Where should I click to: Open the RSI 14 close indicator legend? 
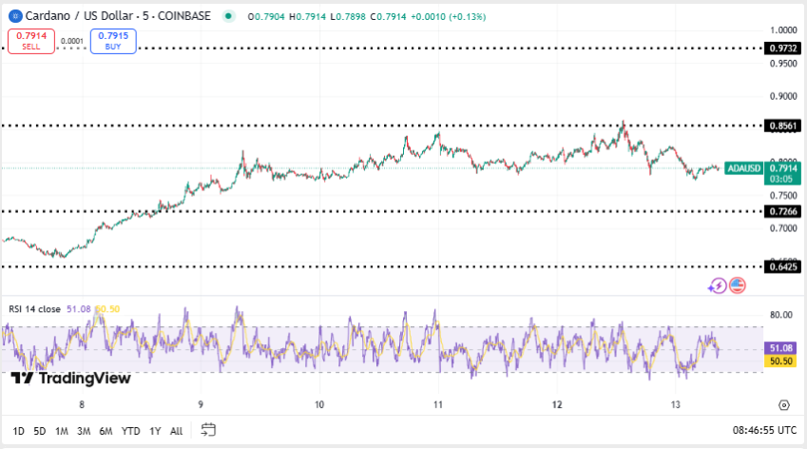tap(48, 308)
